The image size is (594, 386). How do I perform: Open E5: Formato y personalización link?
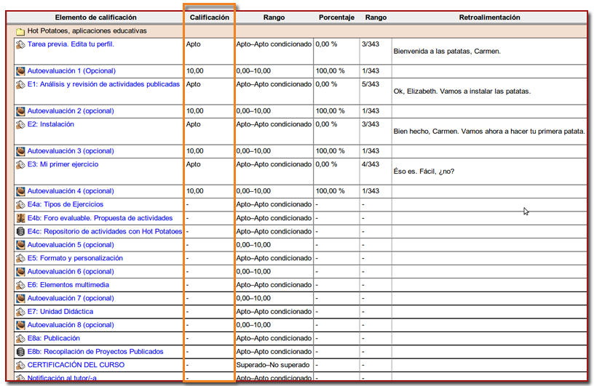pyautogui.click(x=75, y=258)
